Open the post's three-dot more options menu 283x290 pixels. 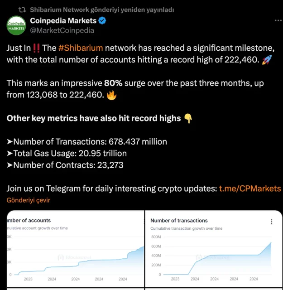point(278,21)
